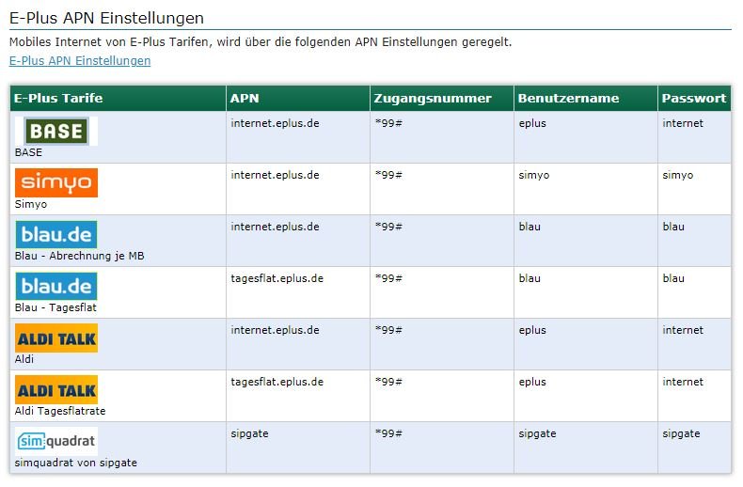
Task: Click the Passwort column header
Action: point(694,98)
